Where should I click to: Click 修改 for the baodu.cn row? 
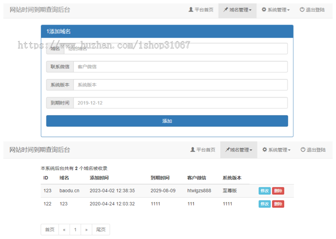pos(265,191)
